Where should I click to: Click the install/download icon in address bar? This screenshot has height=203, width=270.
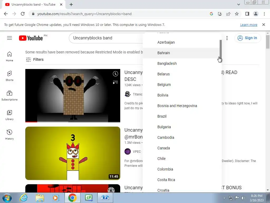click(x=220, y=14)
